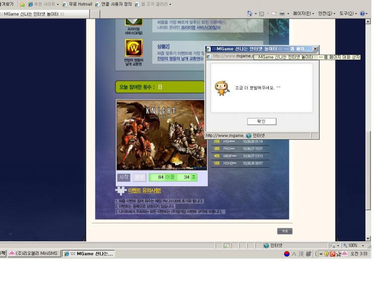Open 웹 조각 갤러리 favorites item
The width and height of the screenshot is (382, 286).
[151, 4]
